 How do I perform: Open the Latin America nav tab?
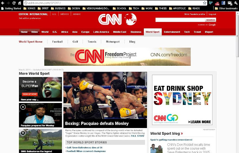[x=101, y=32]
